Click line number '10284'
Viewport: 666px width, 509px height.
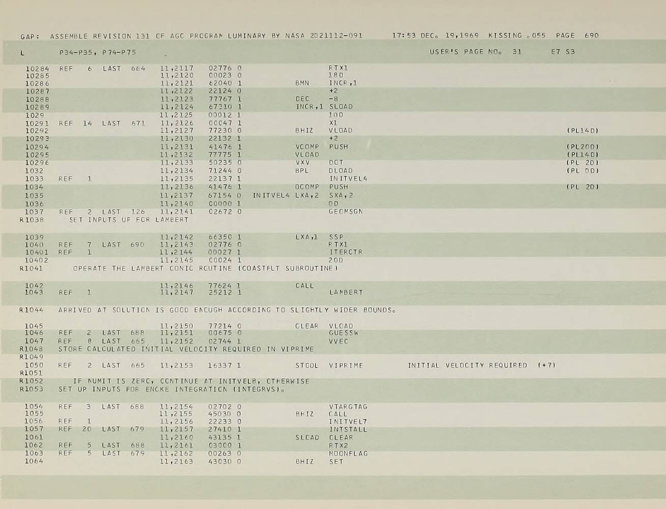pyautogui.click(x=38, y=68)
